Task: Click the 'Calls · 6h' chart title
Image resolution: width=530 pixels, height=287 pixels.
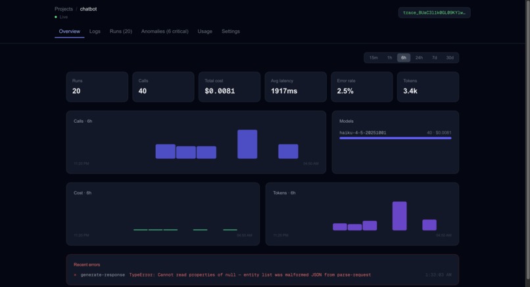Action: pos(83,121)
